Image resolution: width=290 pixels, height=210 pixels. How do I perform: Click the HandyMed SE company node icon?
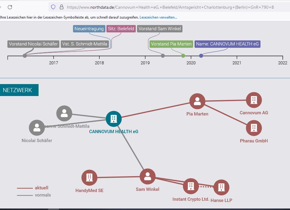point(89,178)
